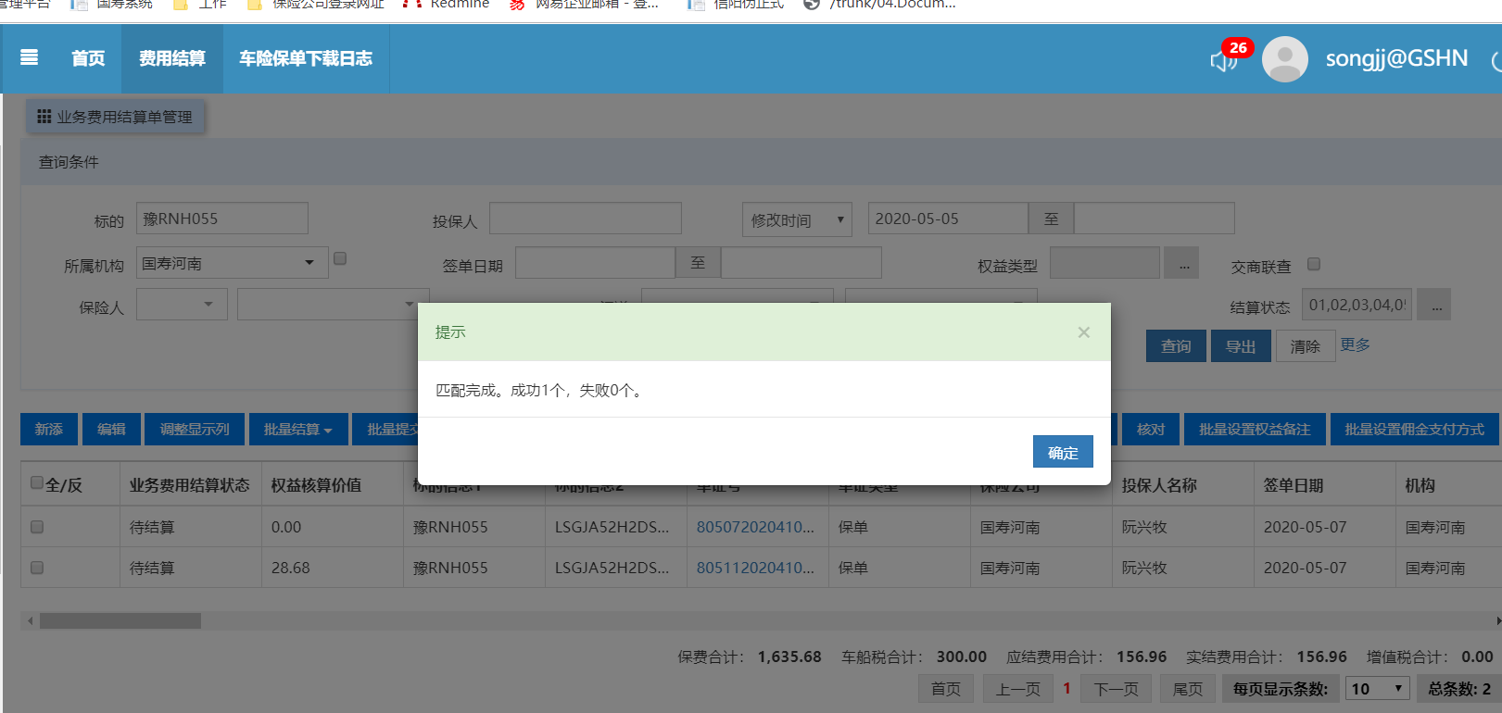Click username songjj@GSHN
1502x713 pixels.
1396,58
